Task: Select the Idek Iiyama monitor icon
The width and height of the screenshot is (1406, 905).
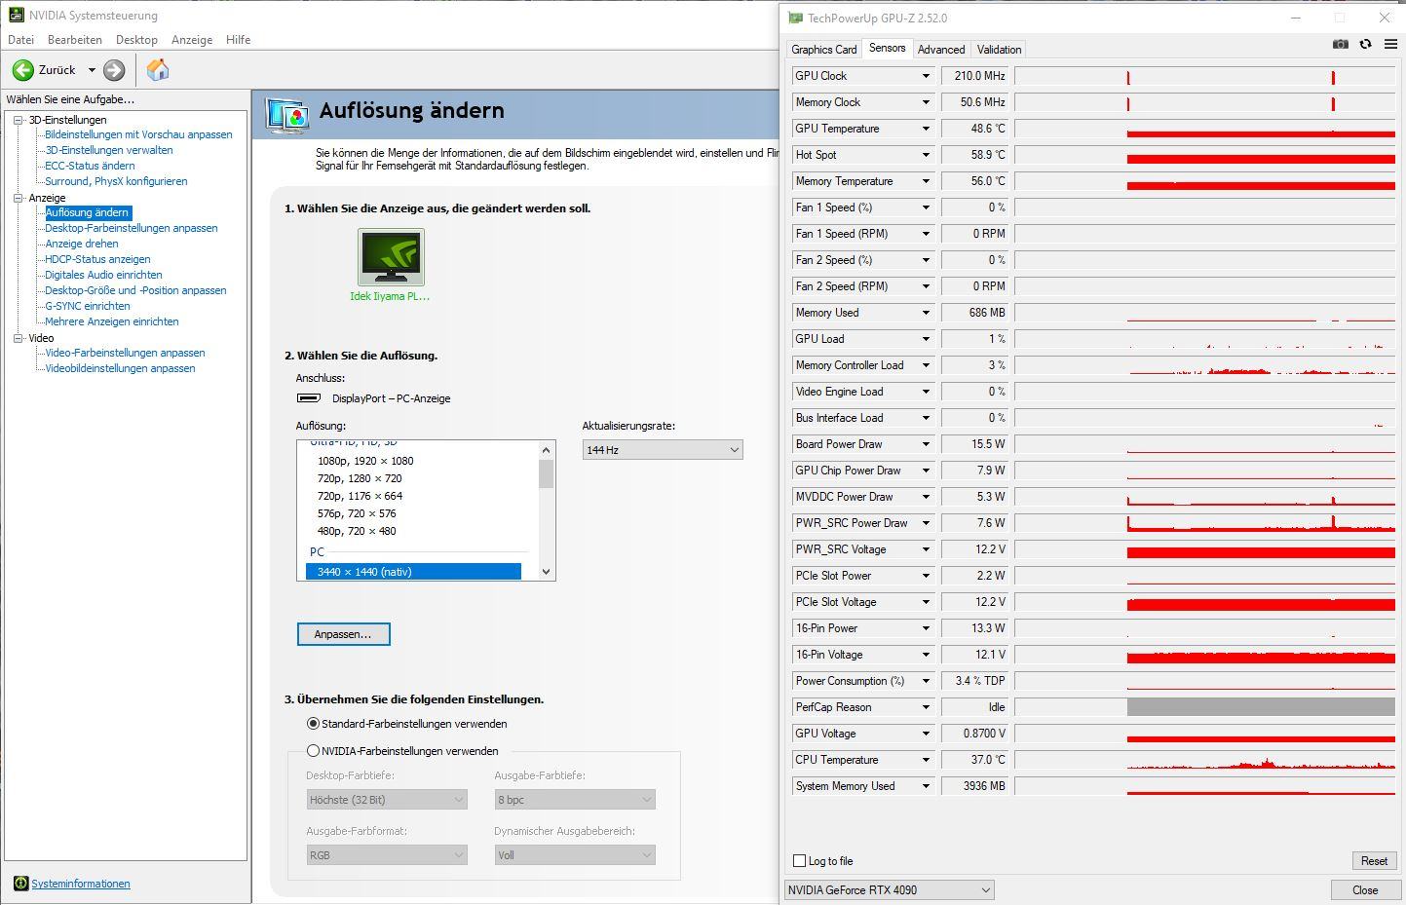Action: click(x=391, y=257)
